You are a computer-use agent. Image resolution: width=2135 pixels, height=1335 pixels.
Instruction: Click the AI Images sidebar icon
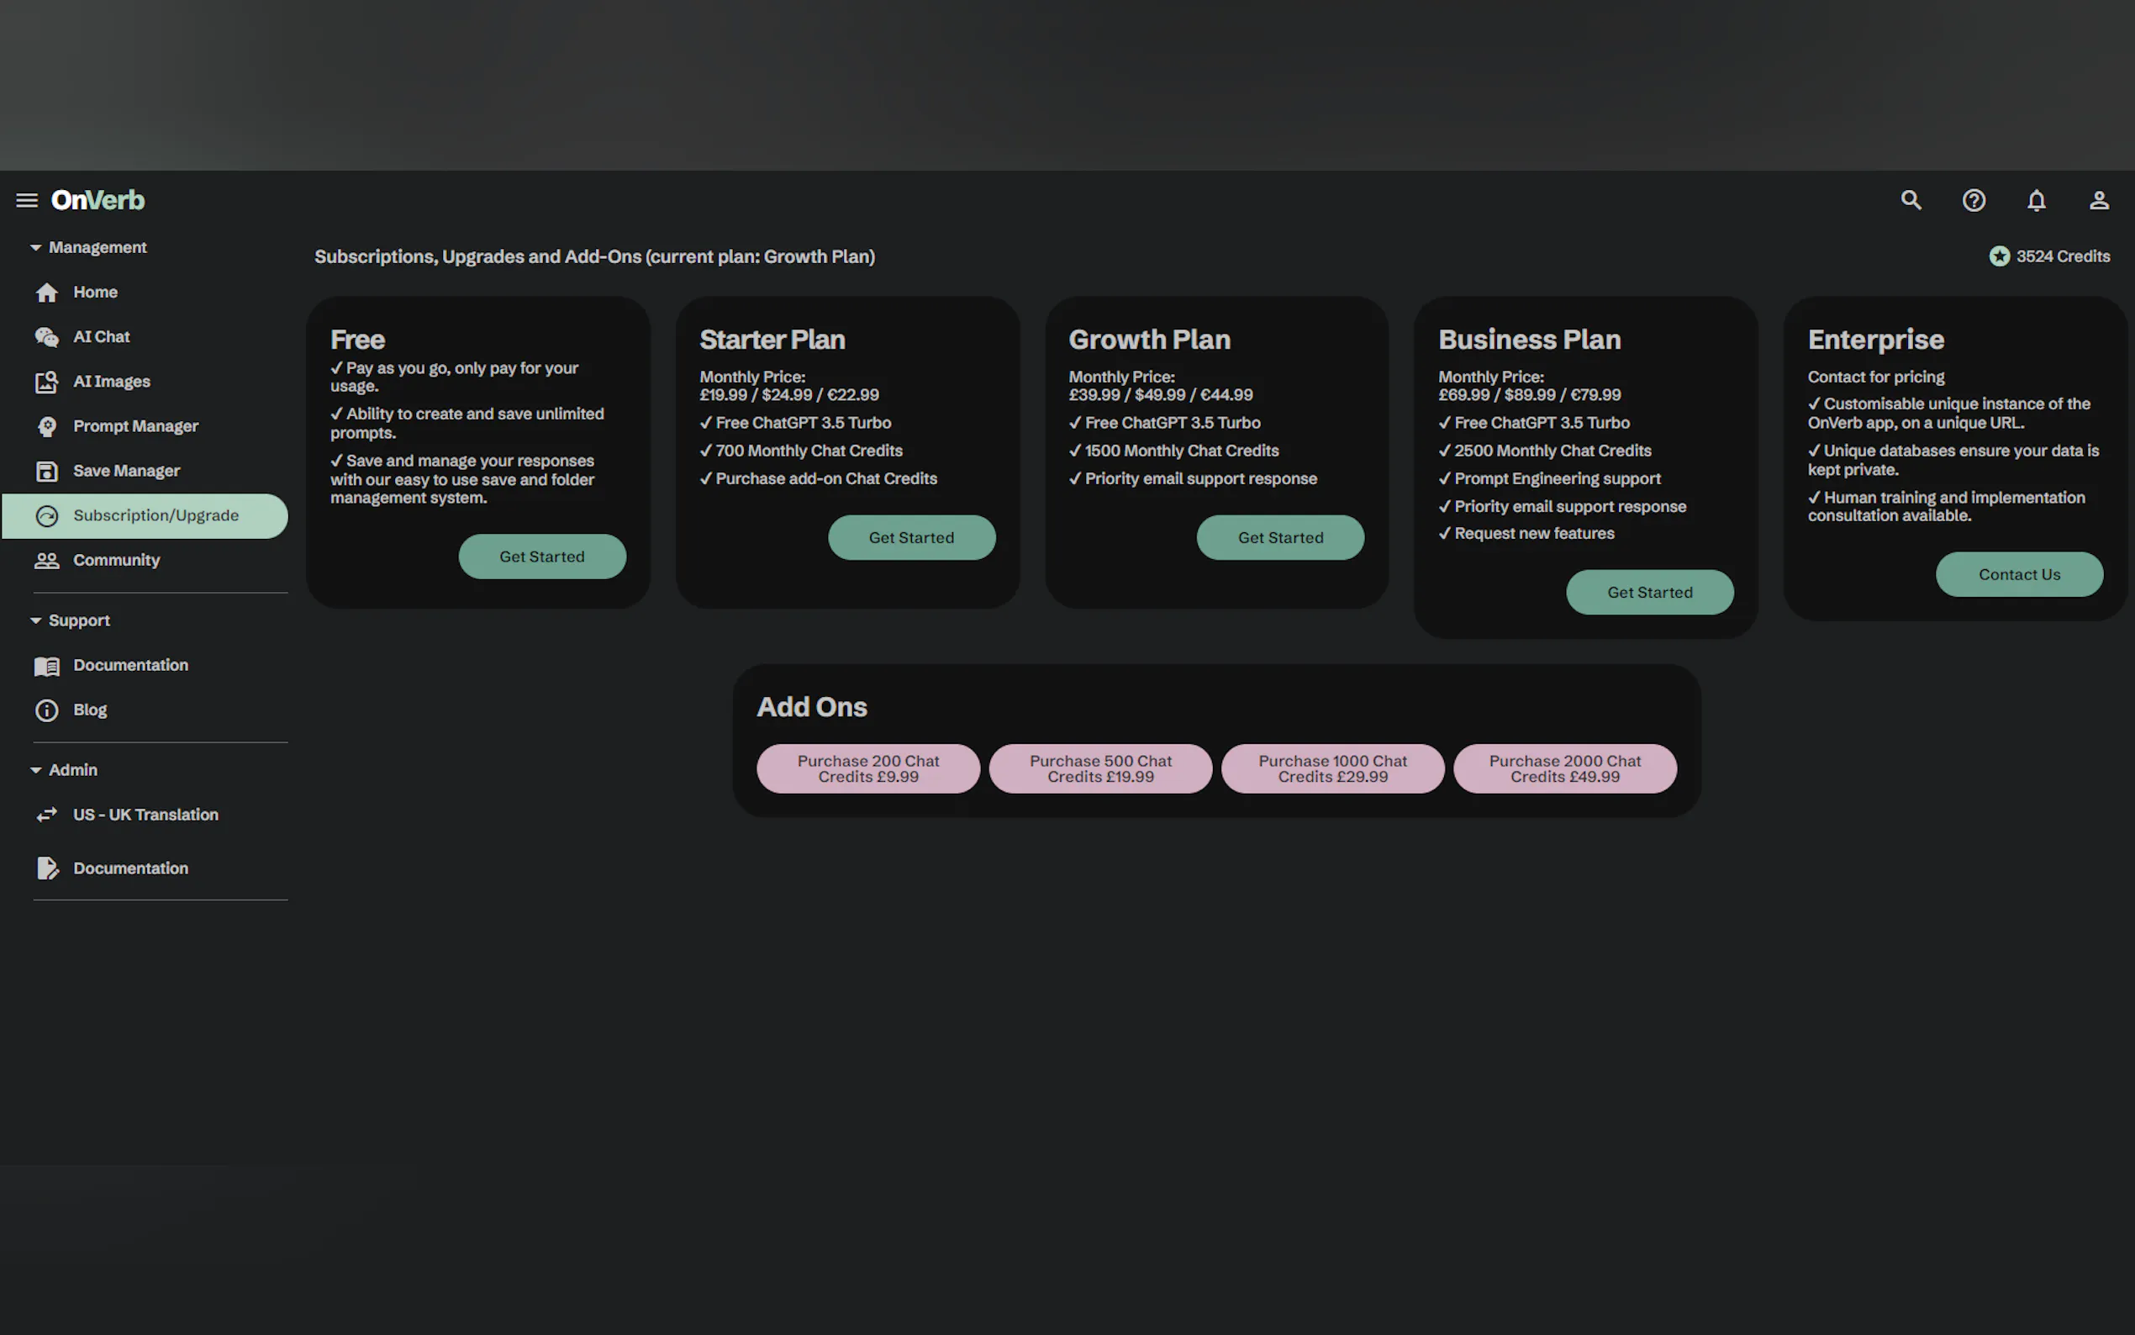tap(47, 382)
